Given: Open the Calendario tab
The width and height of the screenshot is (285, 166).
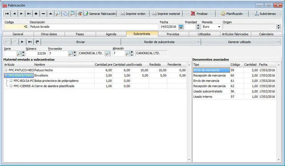Looking at the screenshot, I should pyautogui.click(x=266, y=34).
